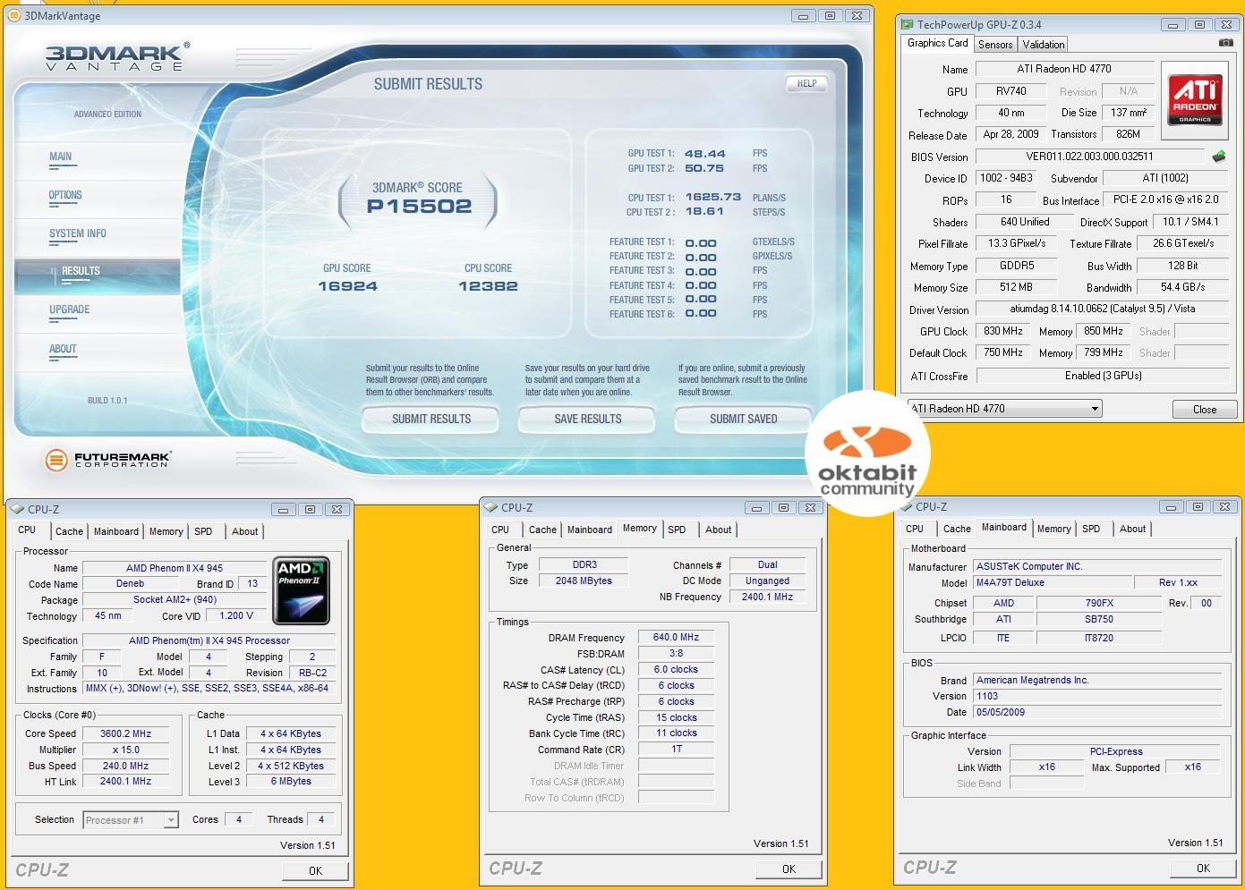Click the Driver Version field in GPU-Z
Viewport: 1245px width, 890px height.
tap(1103, 309)
